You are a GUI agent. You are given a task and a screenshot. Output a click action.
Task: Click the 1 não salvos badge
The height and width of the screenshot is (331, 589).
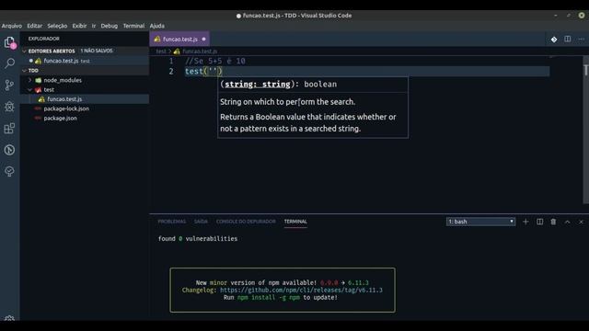pos(97,51)
